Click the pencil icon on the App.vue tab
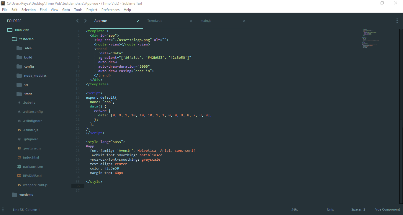403x215 pixels. point(138,21)
